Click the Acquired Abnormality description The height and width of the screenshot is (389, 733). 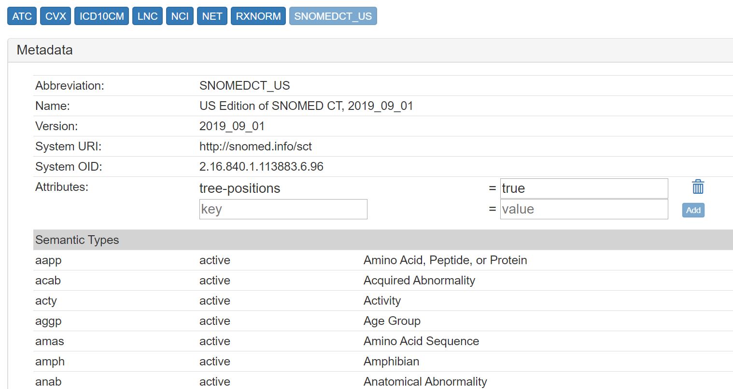coord(419,281)
